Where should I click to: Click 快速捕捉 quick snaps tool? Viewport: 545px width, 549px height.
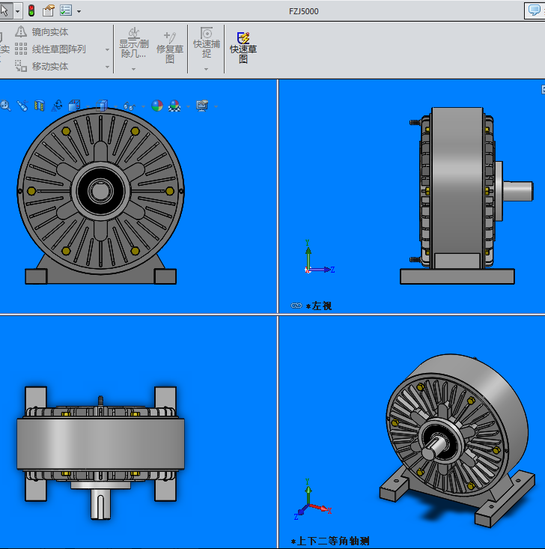207,43
